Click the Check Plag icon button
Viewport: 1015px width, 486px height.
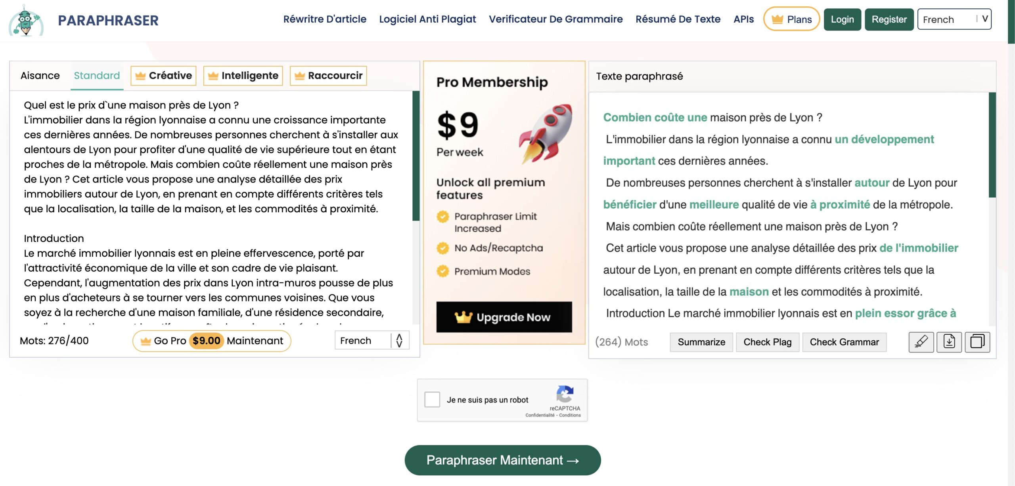(x=767, y=342)
